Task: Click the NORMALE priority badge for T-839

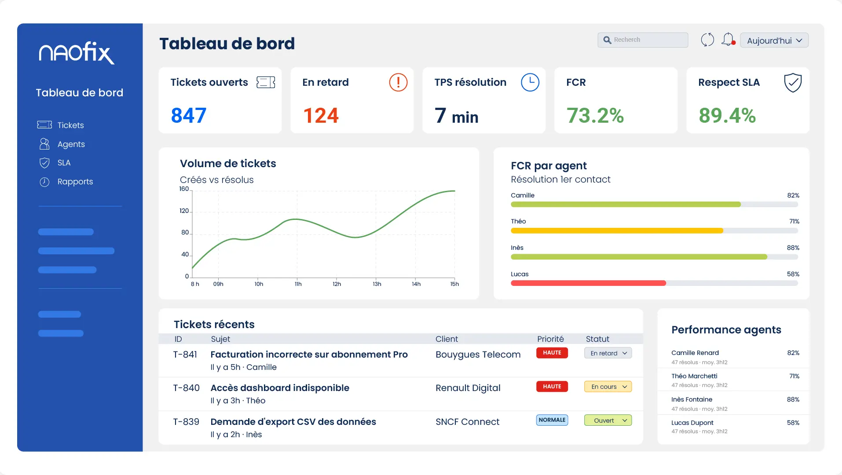Action: [x=552, y=420]
